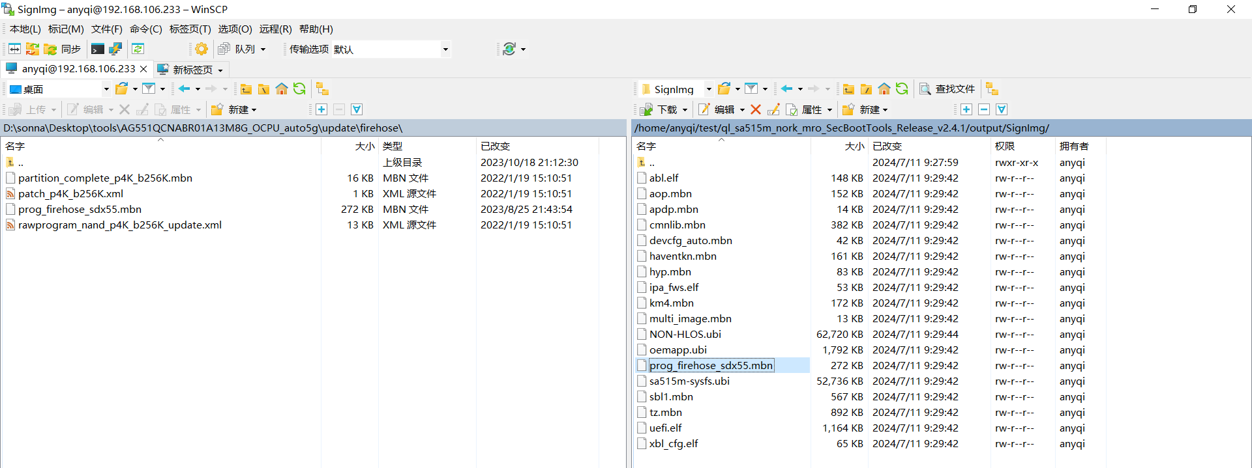
Task: Open the Commands 命令(C) menu
Action: pyautogui.click(x=145, y=29)
